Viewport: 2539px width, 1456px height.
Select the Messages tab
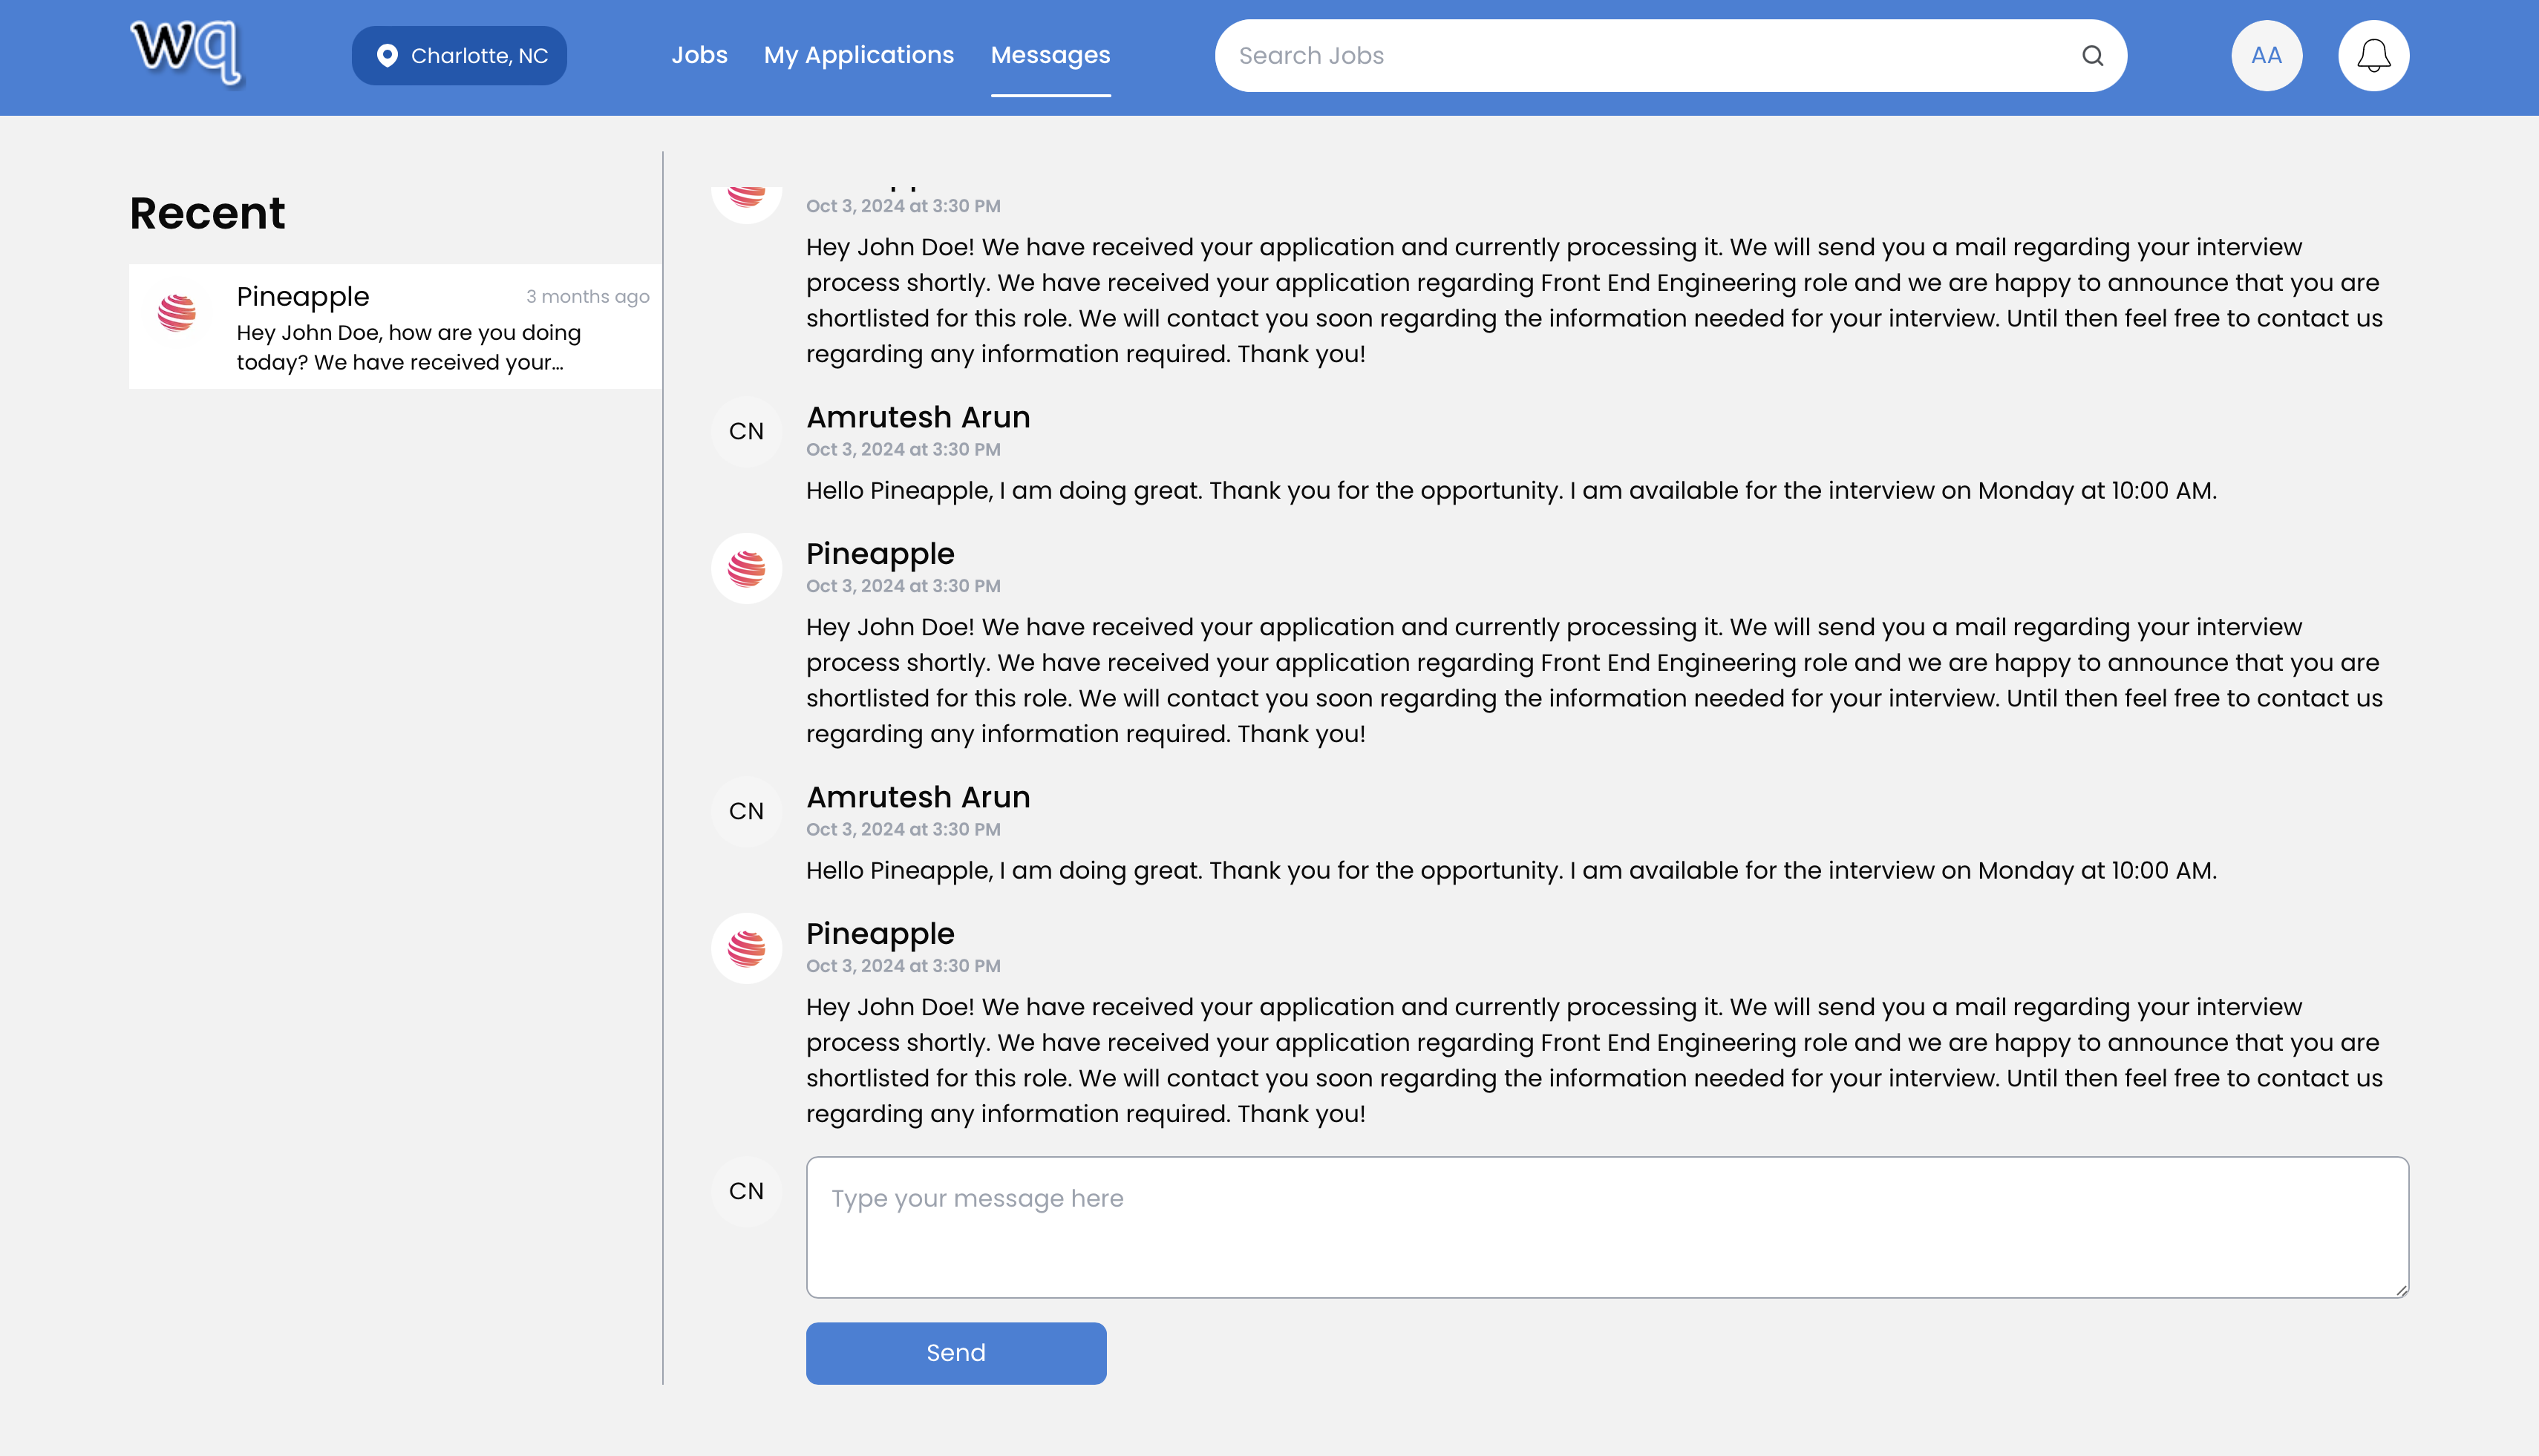1050,55
